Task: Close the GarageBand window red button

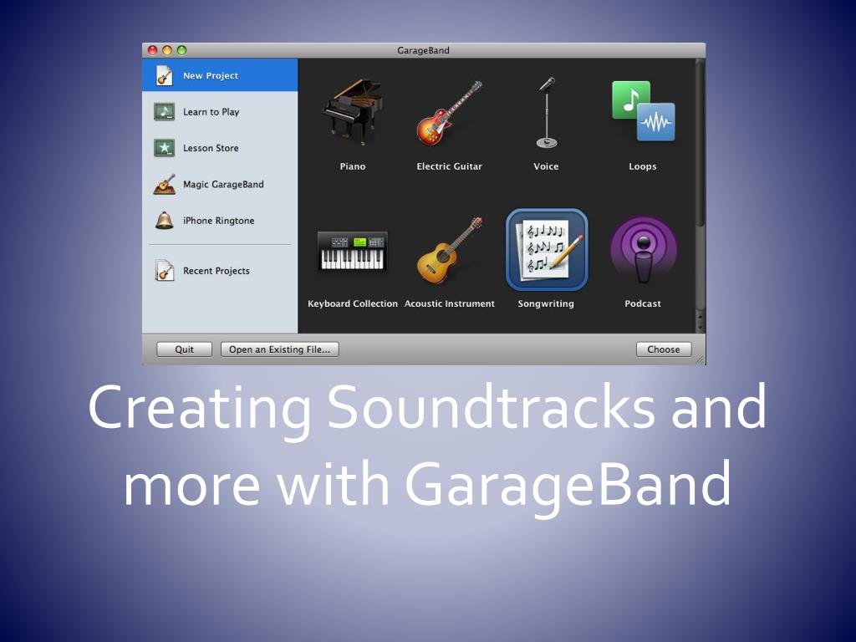Action: coord(153,50)
